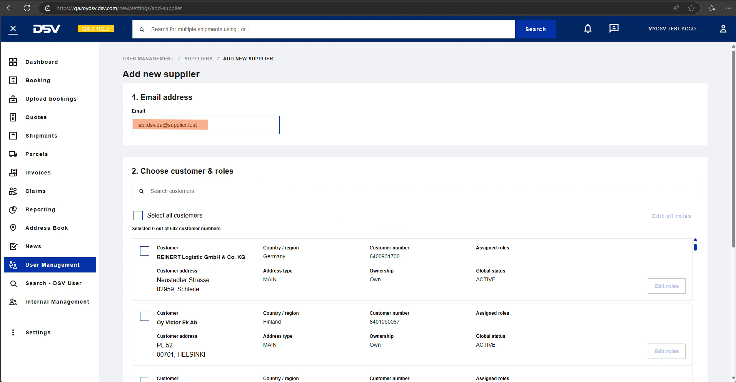
Task: Check the Select all customers checkbox
Action: coord(138,216)
